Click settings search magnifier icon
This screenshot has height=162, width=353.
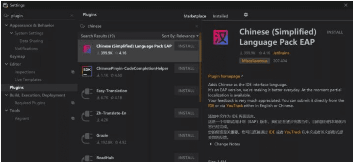click(6, 16)
